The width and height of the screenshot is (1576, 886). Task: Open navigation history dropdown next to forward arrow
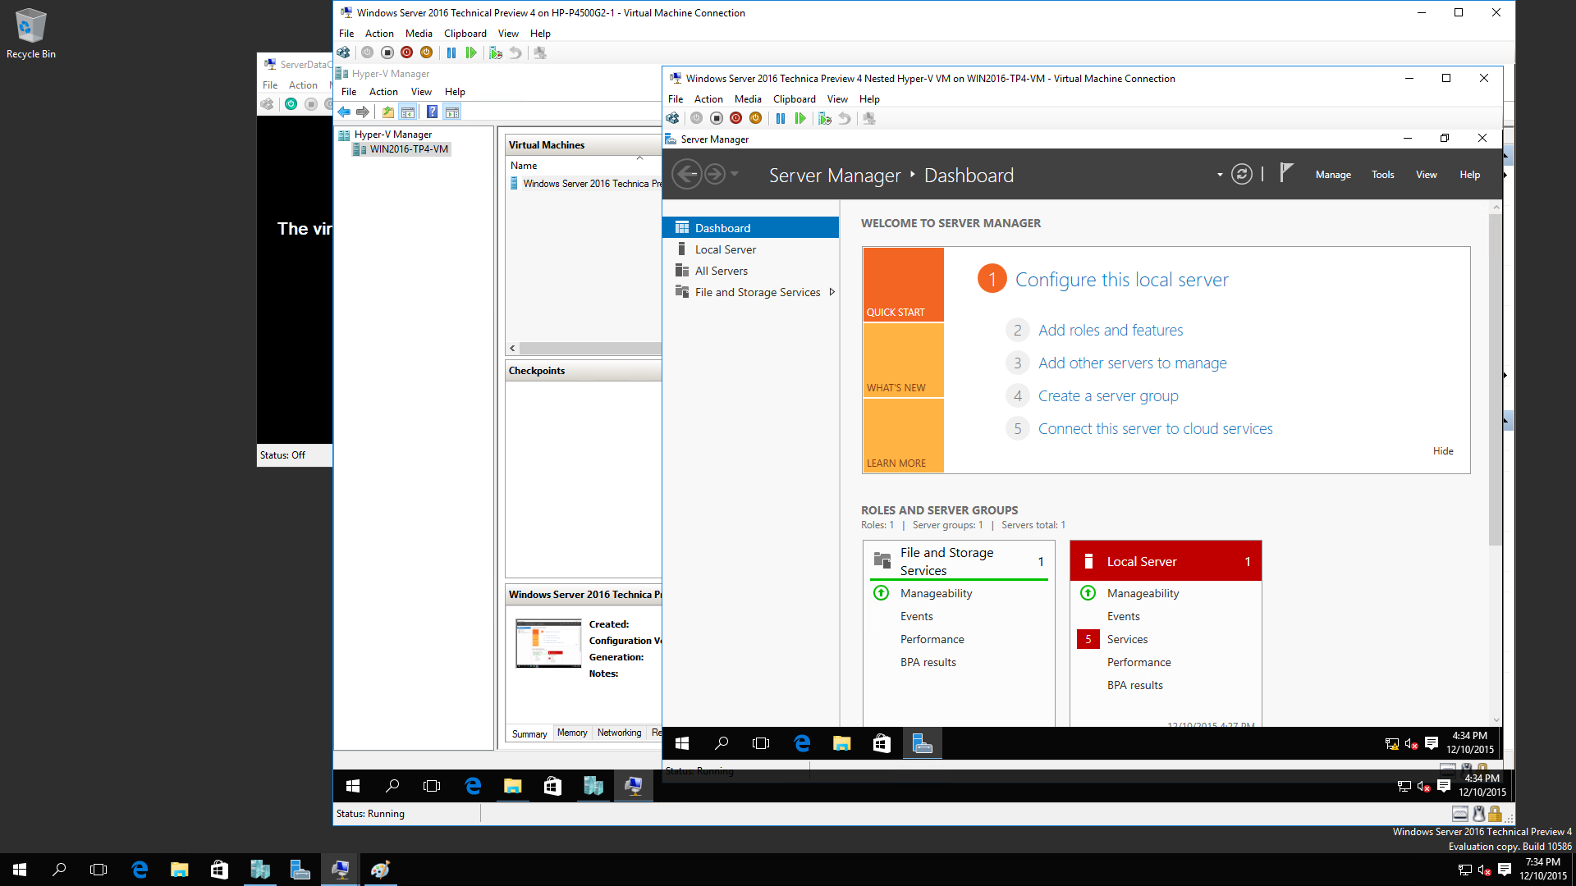(735, 174)
